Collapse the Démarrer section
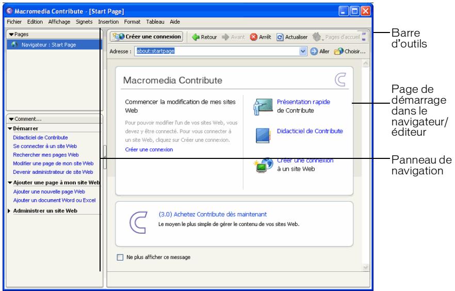 tap(10, 128)
